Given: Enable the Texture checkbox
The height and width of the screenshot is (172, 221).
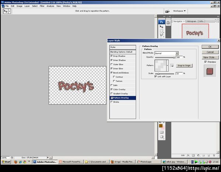Looking at the screenshot, I should (114, 81).
